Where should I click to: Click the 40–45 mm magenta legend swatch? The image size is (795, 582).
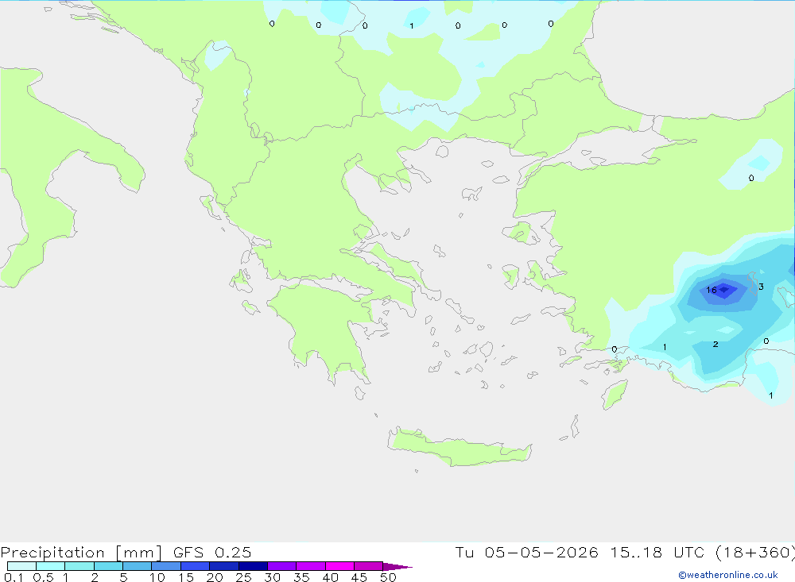(339, 566)
